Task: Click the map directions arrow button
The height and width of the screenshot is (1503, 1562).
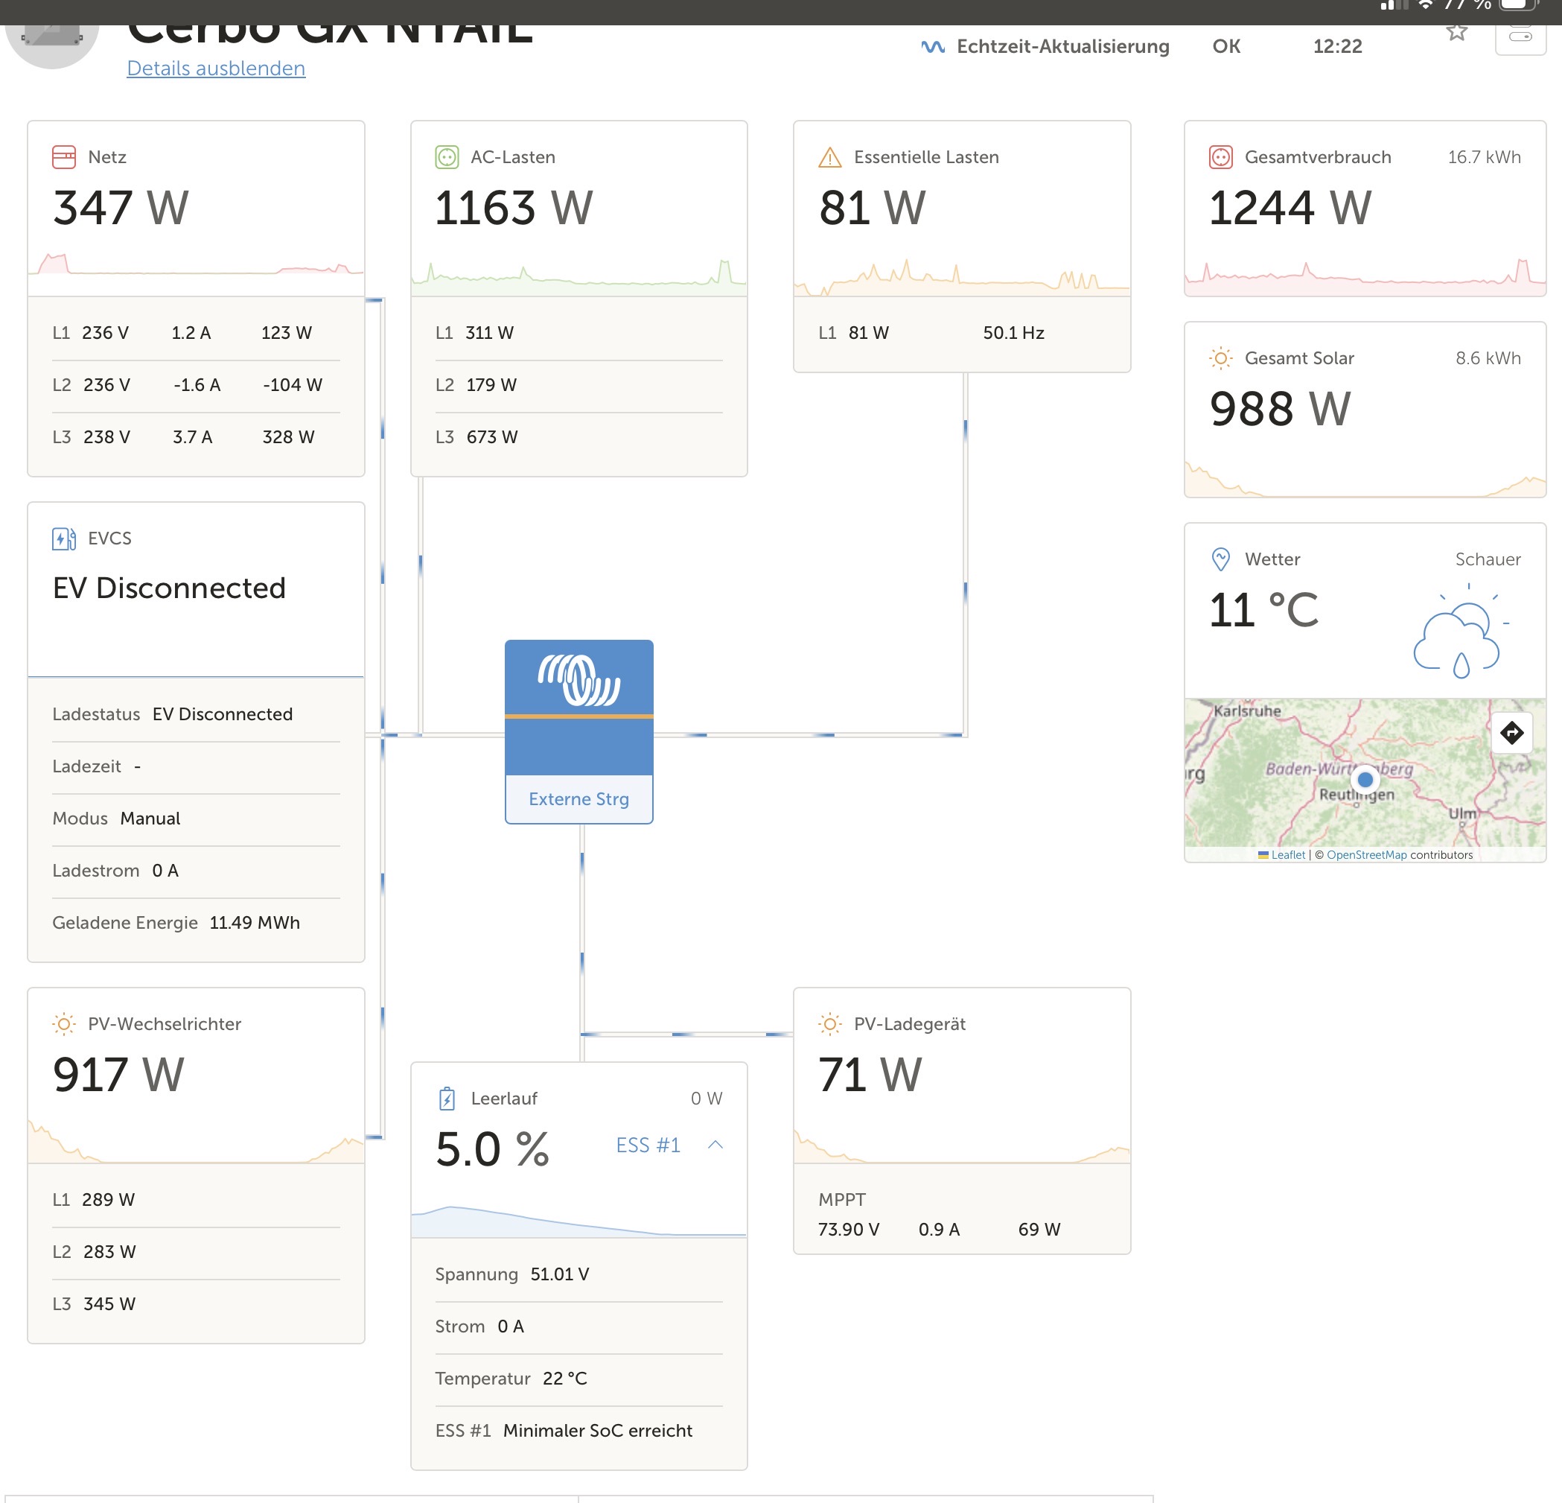Action: coord(1511,732)
